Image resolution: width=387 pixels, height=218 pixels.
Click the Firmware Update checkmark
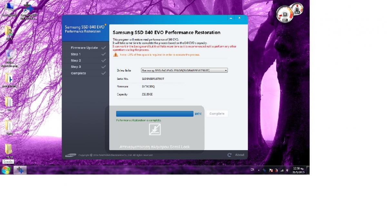(x=104, y=48)
